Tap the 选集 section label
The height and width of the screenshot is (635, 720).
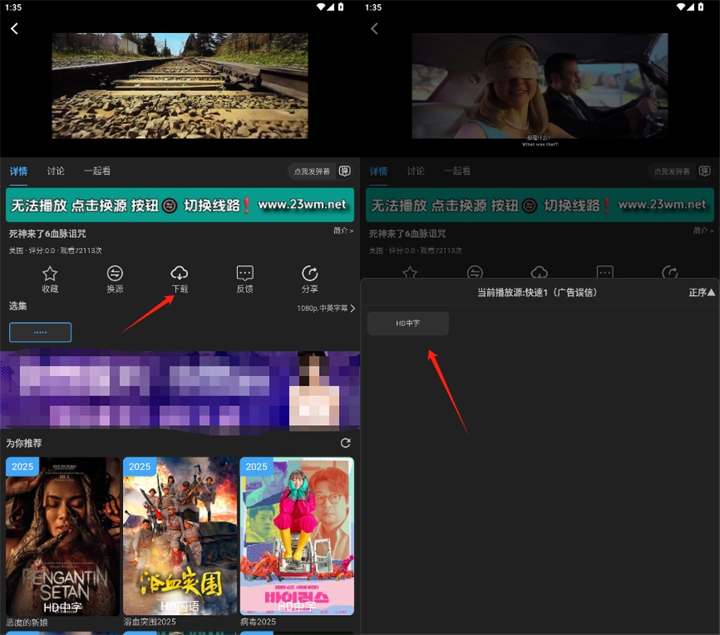coord(18,306)
